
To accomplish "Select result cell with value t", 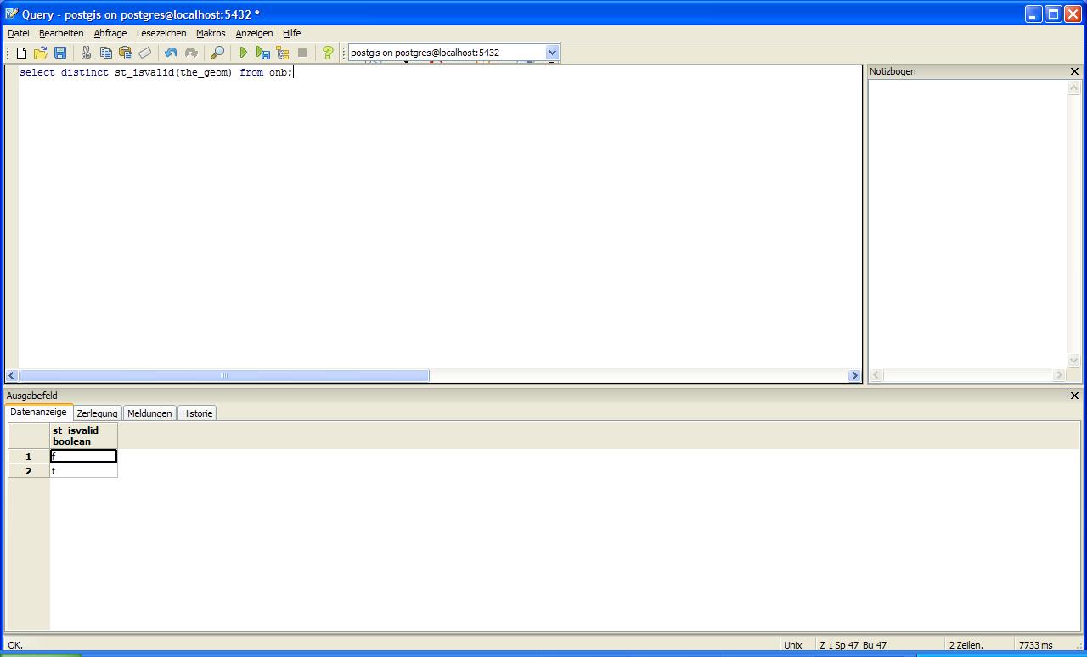I will 83,471.
